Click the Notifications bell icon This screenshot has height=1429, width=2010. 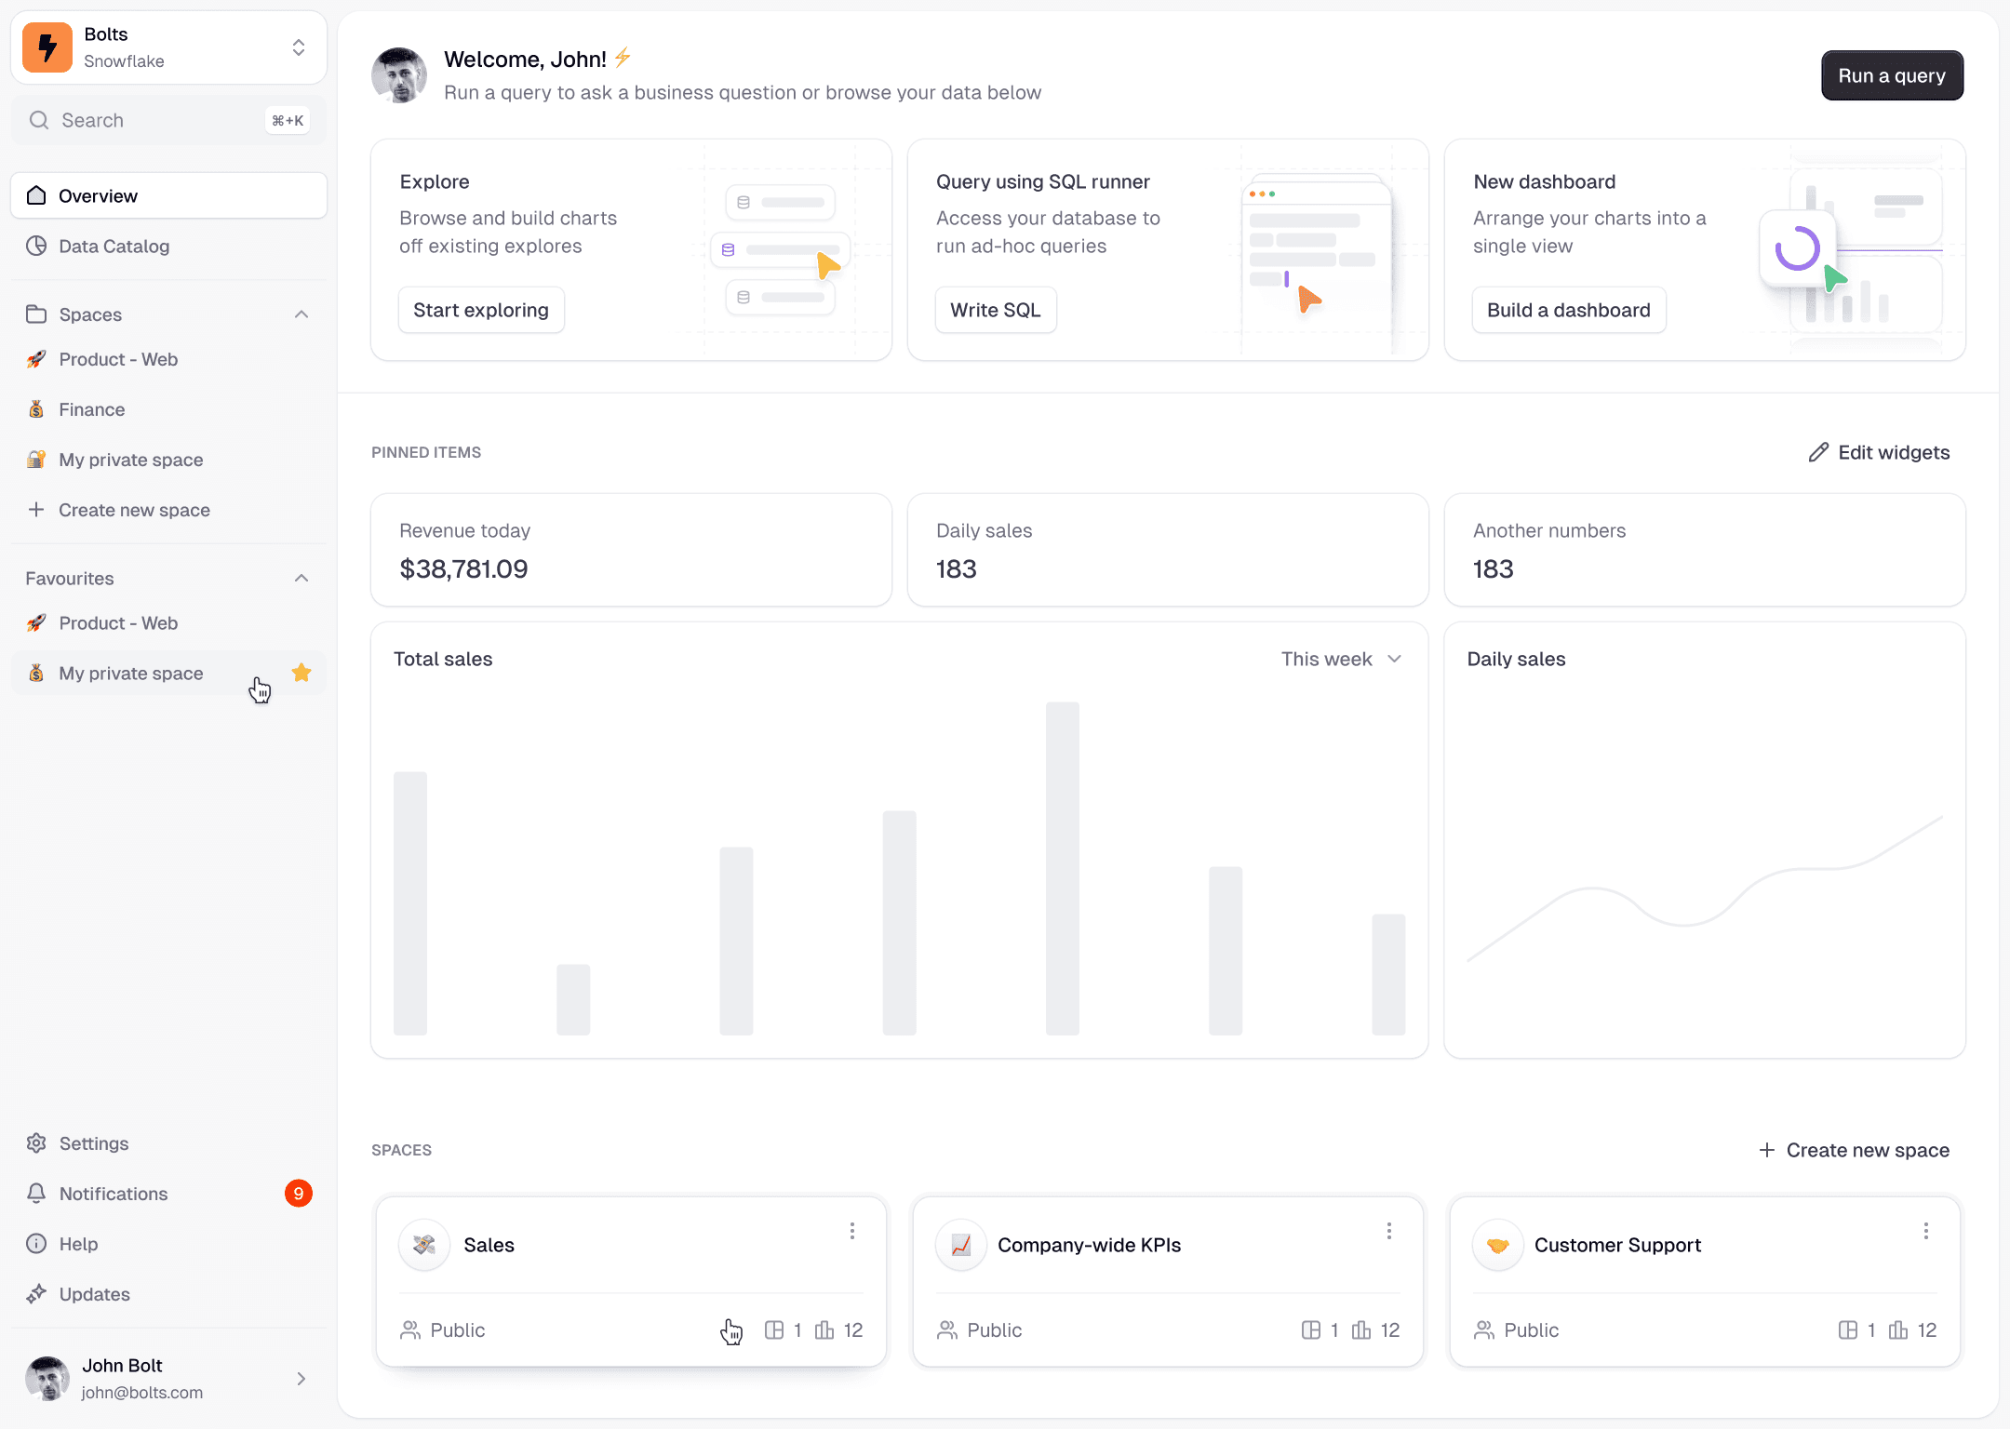tap(36, 1194)
